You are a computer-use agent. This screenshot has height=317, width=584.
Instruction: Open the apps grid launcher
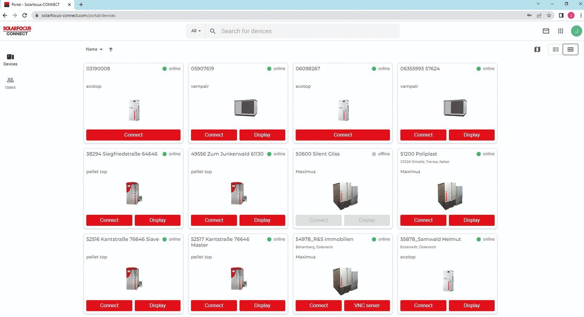pos(561,31)
